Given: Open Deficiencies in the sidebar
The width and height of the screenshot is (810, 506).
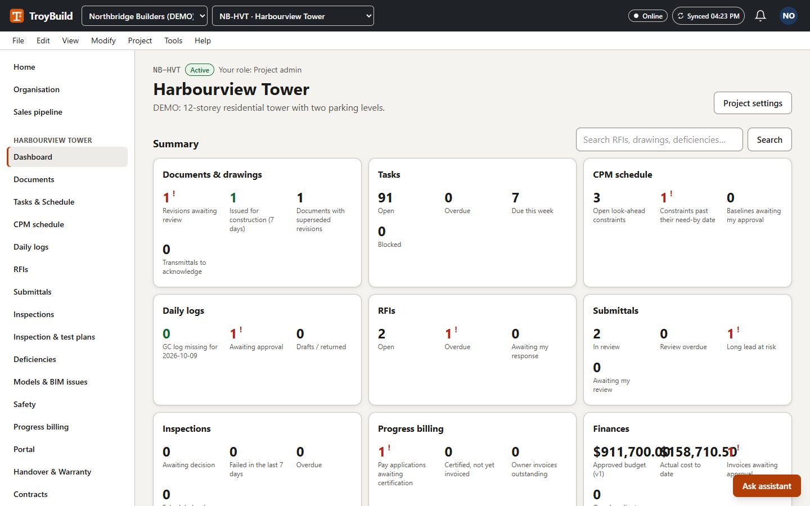Looking at the screenshot, I should (67, 359).
